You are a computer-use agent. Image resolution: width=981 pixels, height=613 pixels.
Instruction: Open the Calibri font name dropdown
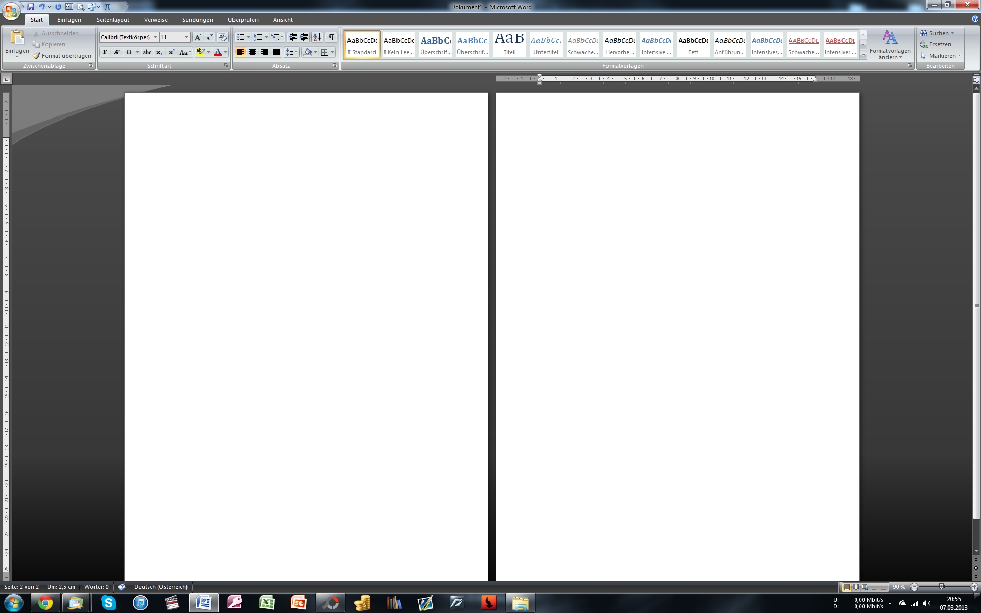pos(155,37)
